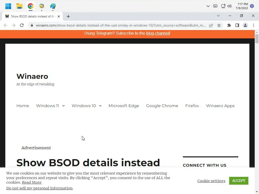The image size is (259, 194).
Task: Go back to the previous page
Action: coord(6,25)
